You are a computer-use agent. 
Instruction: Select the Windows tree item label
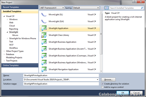(x=13, y=19)
